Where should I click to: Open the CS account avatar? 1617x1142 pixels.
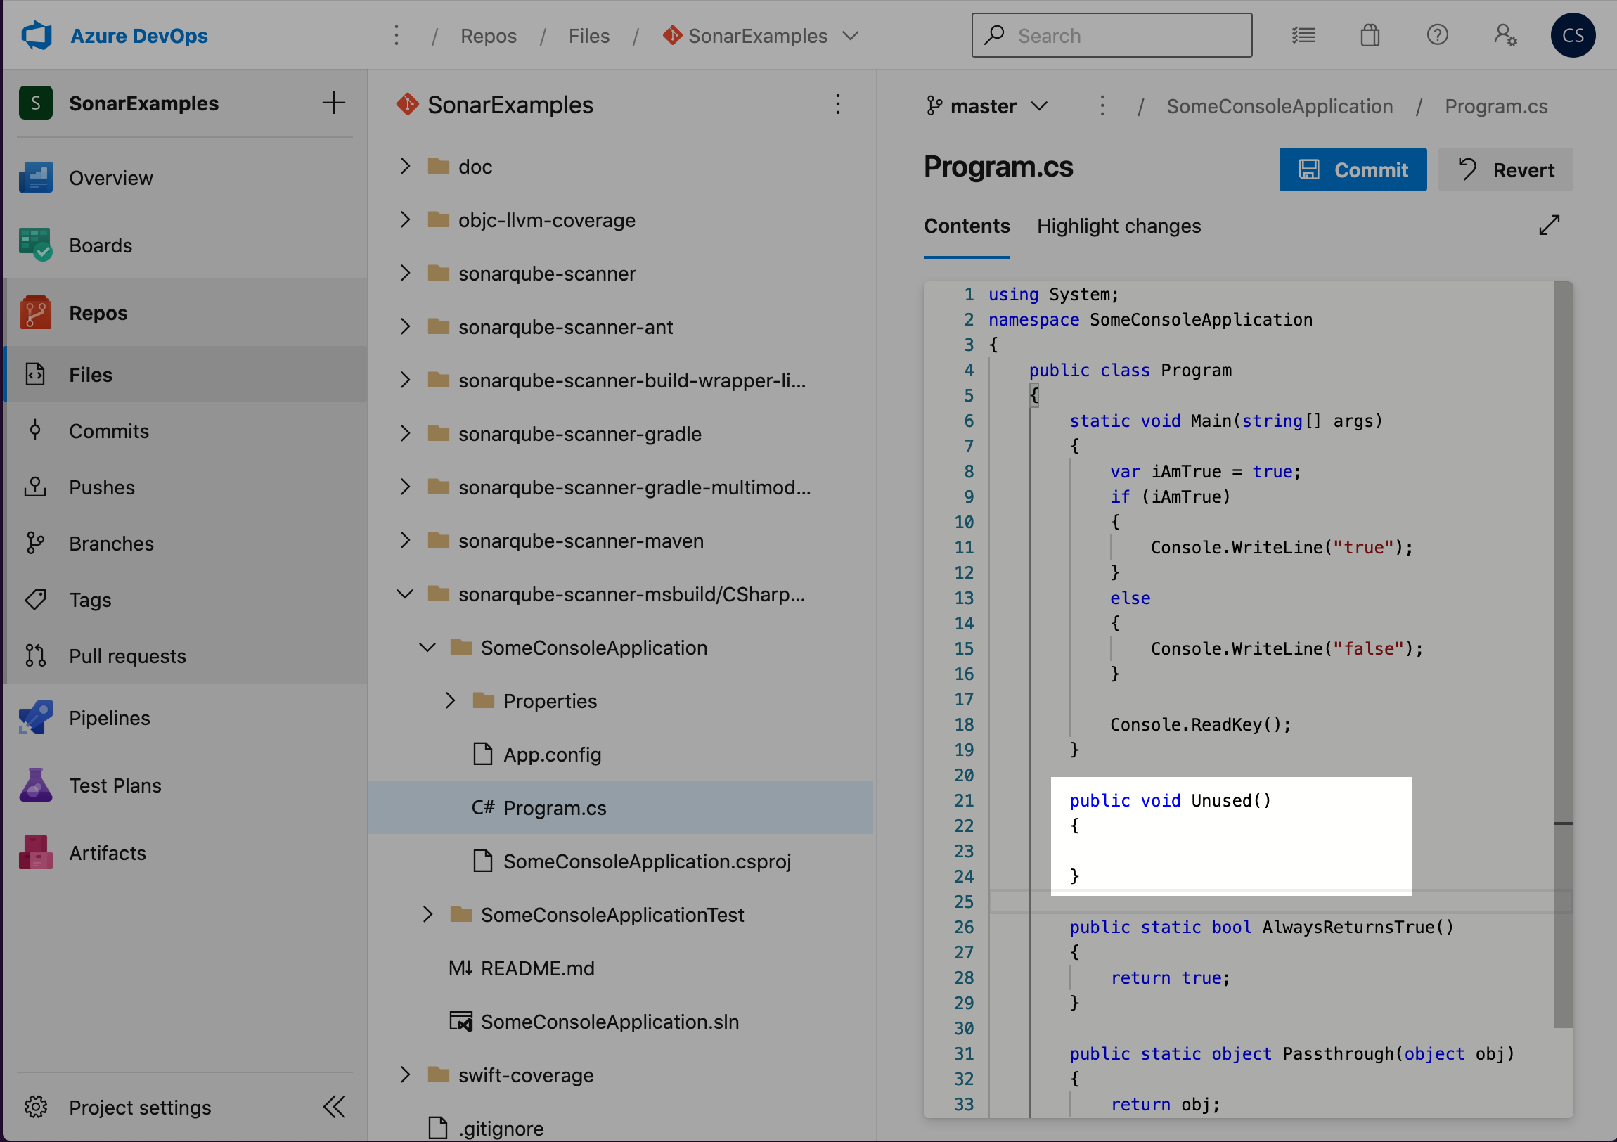pyautogui.click(x=1573, y=35)
